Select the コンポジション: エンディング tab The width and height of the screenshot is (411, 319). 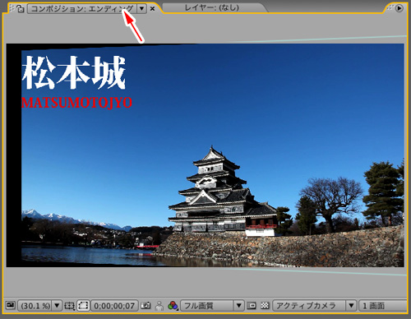point(82,8)
